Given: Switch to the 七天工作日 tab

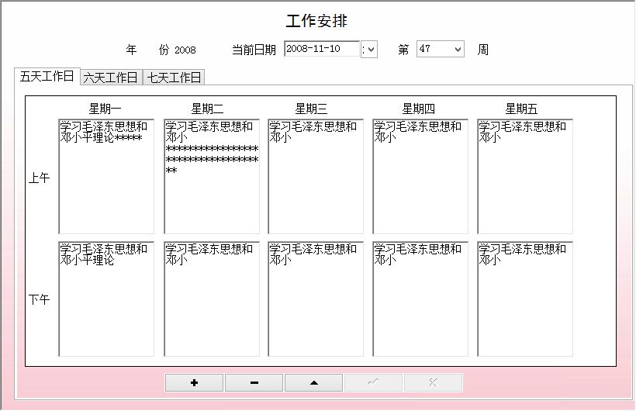Looking at the screenshot, I should pos(174,78).
